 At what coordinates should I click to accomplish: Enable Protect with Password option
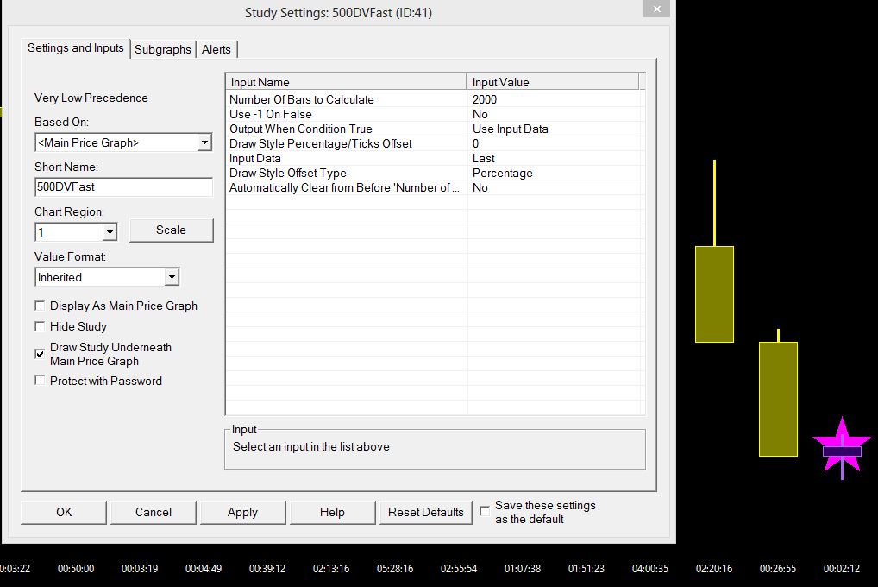[40, 381]
